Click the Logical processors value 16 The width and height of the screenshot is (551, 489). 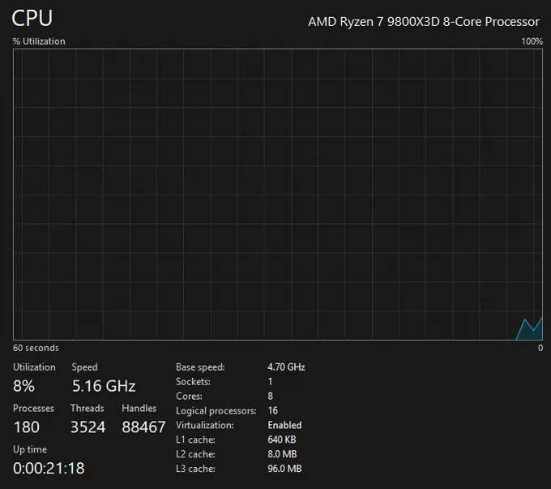pos(273,410)
